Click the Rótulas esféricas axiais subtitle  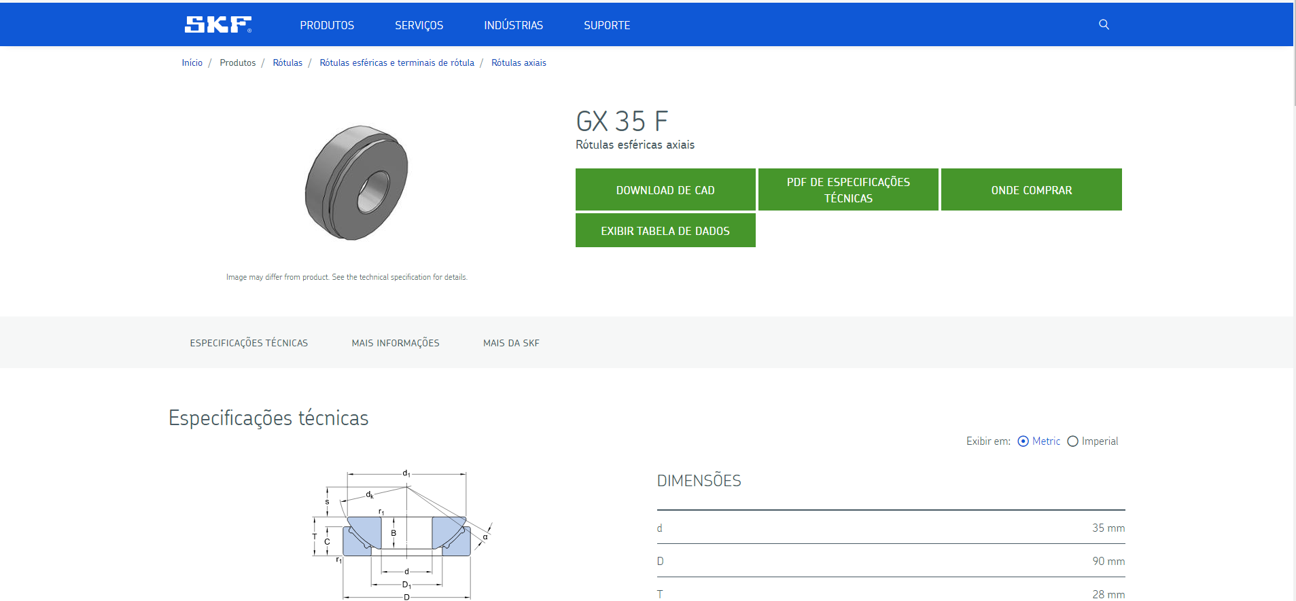635,145
